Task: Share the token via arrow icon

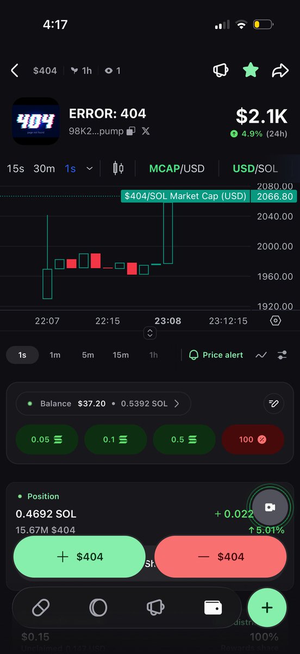Action: pos(280,70)
